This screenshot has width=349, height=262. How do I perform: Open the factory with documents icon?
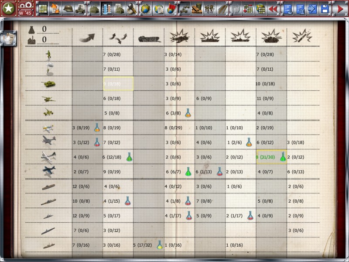119,9
